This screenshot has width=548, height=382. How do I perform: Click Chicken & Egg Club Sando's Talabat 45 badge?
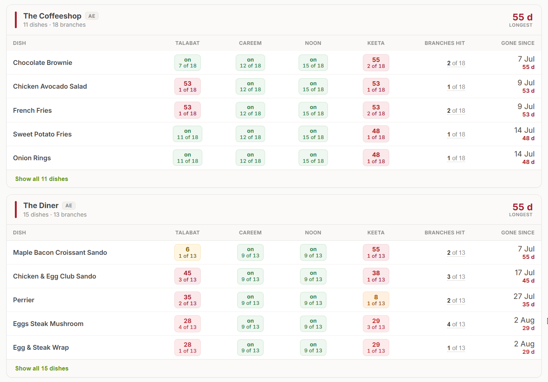187,276
